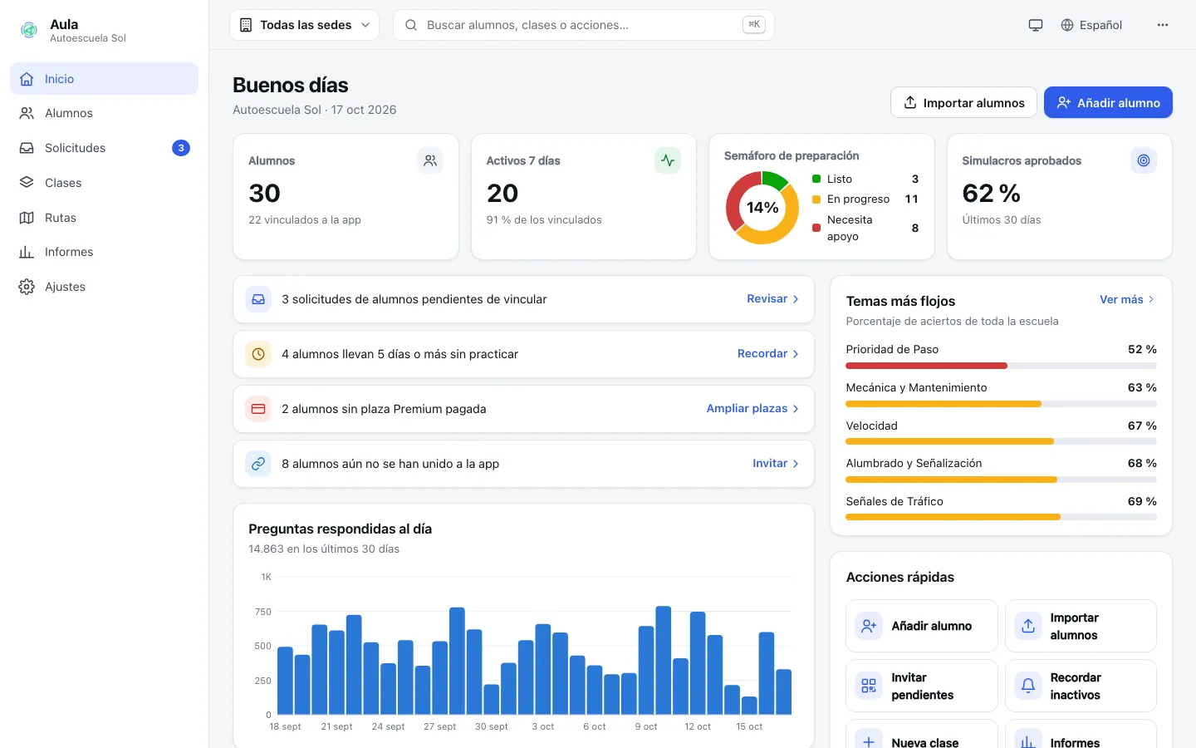Click the globe icon beside Español

coord(1067,25)
